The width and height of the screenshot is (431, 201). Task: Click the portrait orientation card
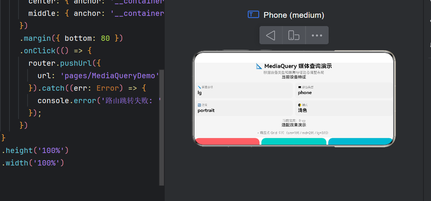(x=244, y=108)
